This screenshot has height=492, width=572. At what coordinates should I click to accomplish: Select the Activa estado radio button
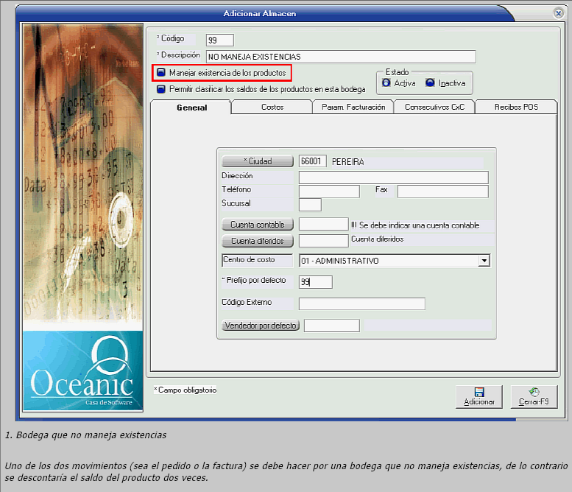coord(386,83)
